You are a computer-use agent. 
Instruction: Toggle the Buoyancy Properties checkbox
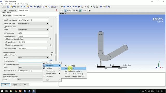[x=4, y=77]
